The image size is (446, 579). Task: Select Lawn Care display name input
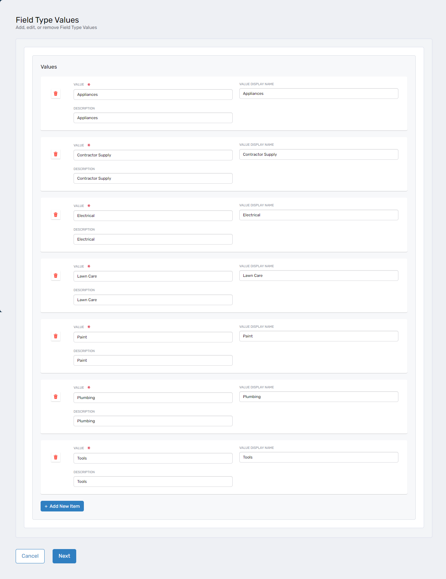pyautogui.click(x=319, y=276)
